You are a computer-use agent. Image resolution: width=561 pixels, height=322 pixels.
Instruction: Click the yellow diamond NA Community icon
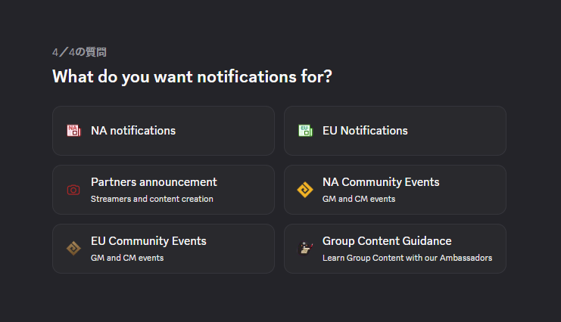pos(305,190)
